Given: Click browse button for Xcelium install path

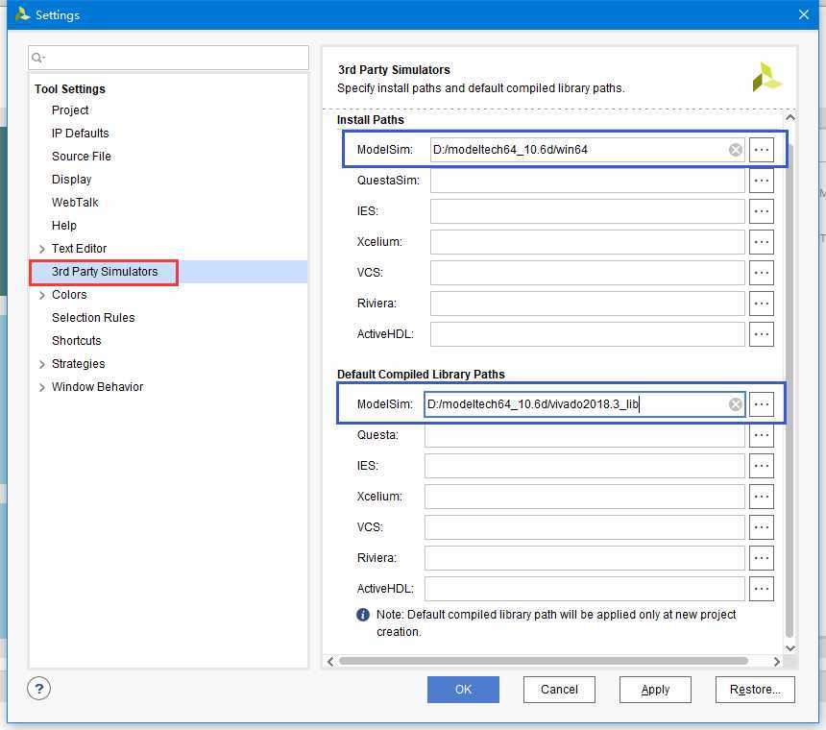Looking at the screenshot, I should [762, 242].
